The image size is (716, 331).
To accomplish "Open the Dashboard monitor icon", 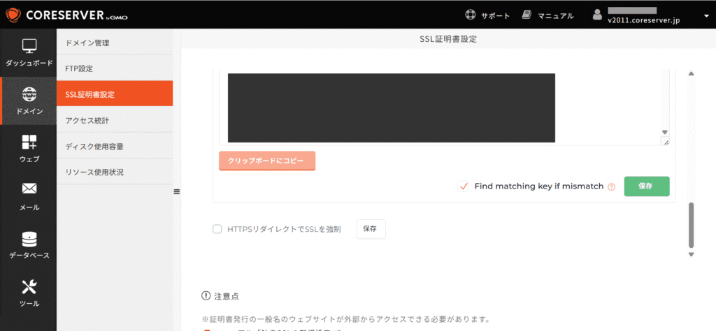I will pyautogui.click(x=29, y=46).
